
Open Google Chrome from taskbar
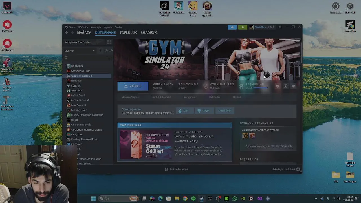185,198
